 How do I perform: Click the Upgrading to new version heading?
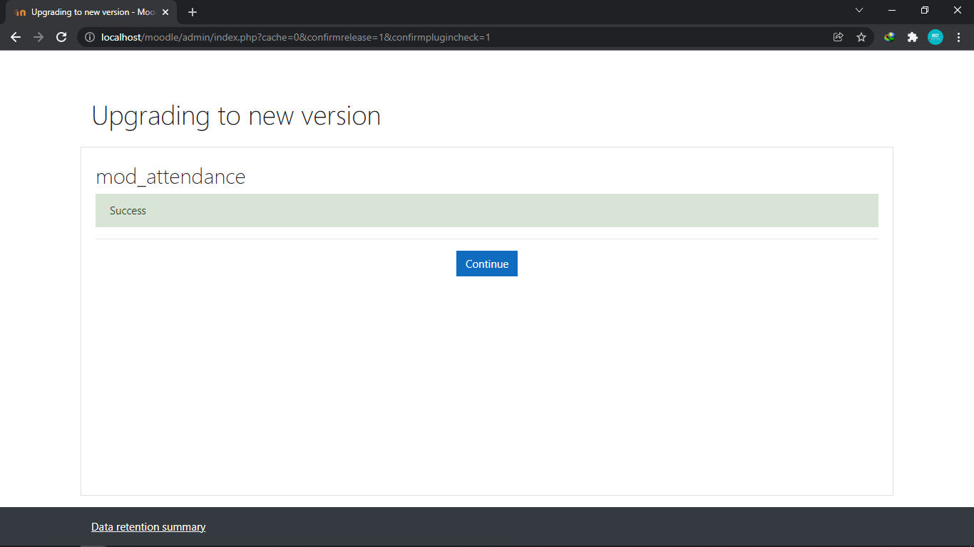point(236,116)
